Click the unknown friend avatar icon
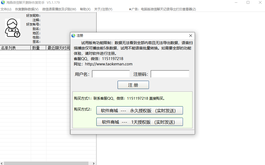This screenshot has width=265, height=165. [12, 28]
